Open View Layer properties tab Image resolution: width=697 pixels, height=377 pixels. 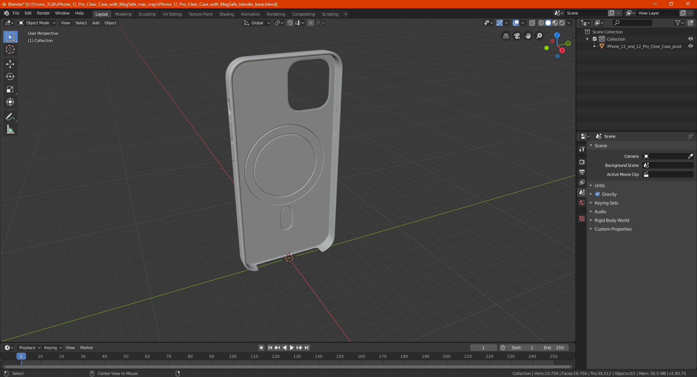tap(582, 182)
